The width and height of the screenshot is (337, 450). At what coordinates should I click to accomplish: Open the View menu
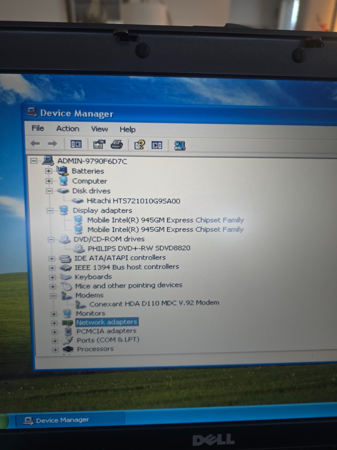click(99, 129)
